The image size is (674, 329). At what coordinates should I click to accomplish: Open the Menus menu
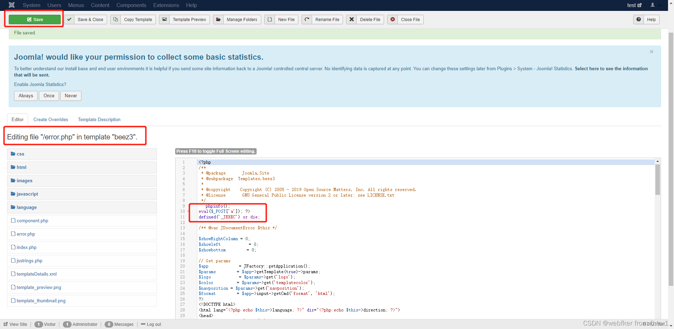click(76, 5)
